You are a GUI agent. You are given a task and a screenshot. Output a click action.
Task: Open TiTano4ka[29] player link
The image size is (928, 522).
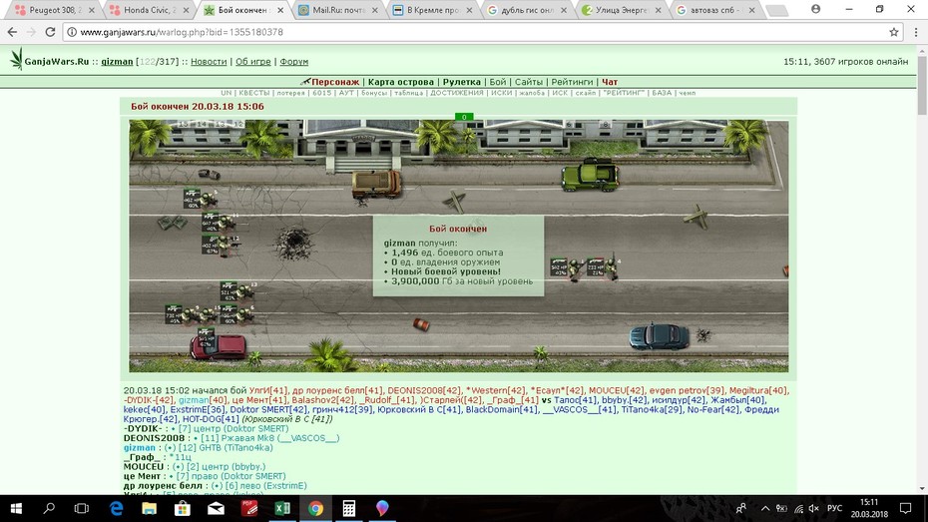(651, 409)
